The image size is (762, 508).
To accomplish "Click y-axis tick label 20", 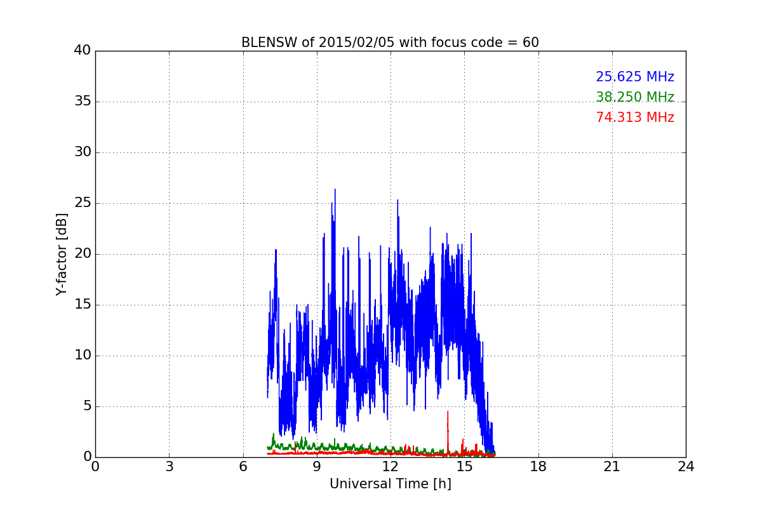I will coord(82,254).
